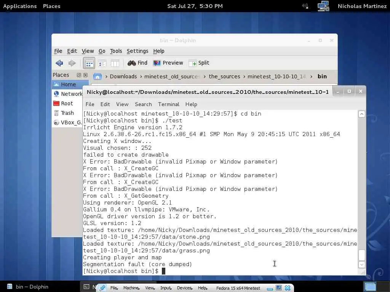Select Home in Places panel

tap(70, 84)
